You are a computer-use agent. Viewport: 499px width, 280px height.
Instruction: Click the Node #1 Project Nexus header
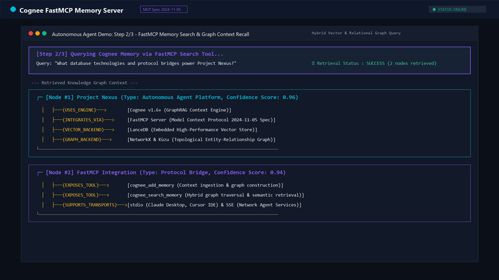tap(172, 97)
